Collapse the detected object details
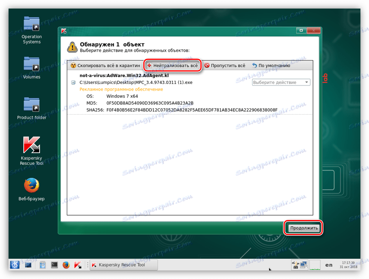 pyautogui.click(x=73, y=82)
